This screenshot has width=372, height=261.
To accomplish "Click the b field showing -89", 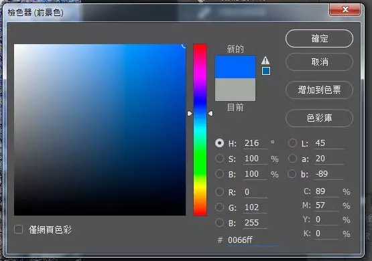I will [x=329, y=174].
